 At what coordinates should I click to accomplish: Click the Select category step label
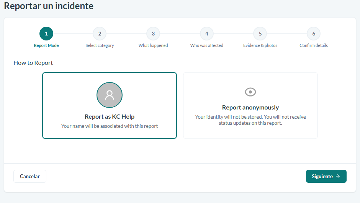pos(100,45)
